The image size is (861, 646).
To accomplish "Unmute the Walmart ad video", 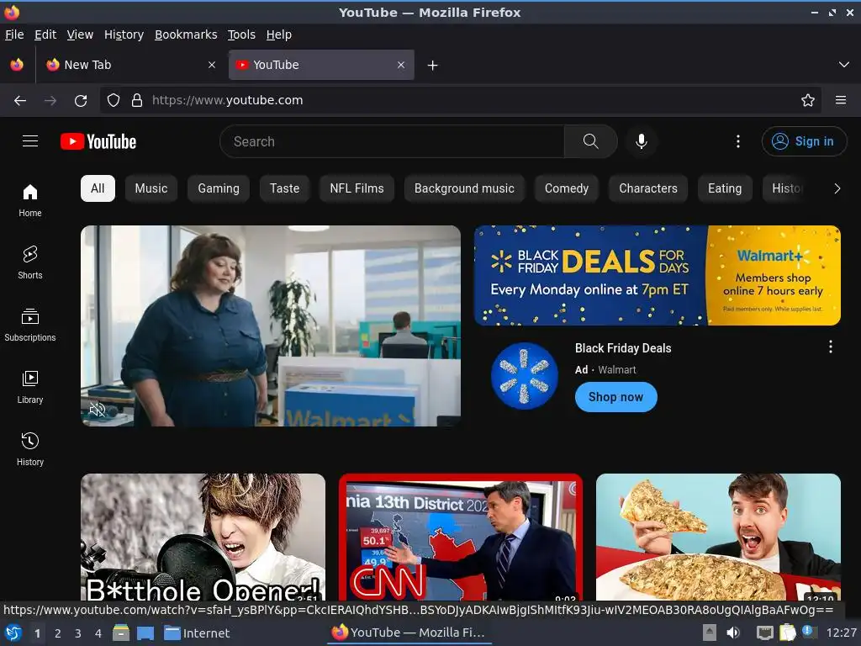I will pyautogui.click(x=98, y=410).
